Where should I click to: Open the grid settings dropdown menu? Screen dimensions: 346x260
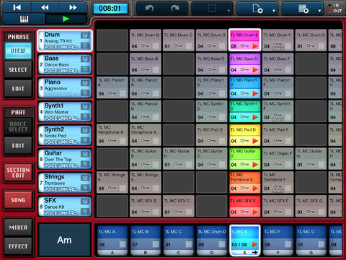point(303,9)
